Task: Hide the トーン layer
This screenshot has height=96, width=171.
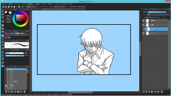Action: pos(144,29)
